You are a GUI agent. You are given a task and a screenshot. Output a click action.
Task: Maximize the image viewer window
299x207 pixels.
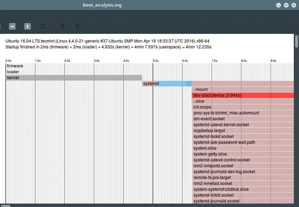(x=287, y=5)
